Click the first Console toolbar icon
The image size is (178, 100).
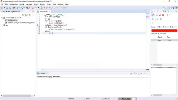(131, 73)
